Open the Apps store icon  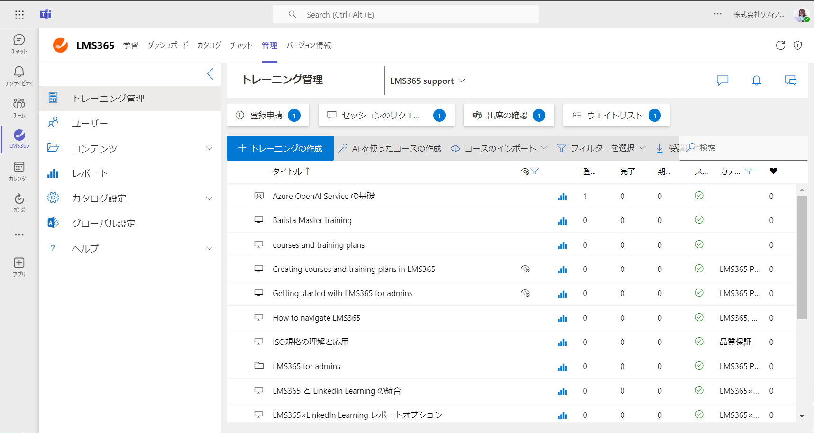[19, 267]
